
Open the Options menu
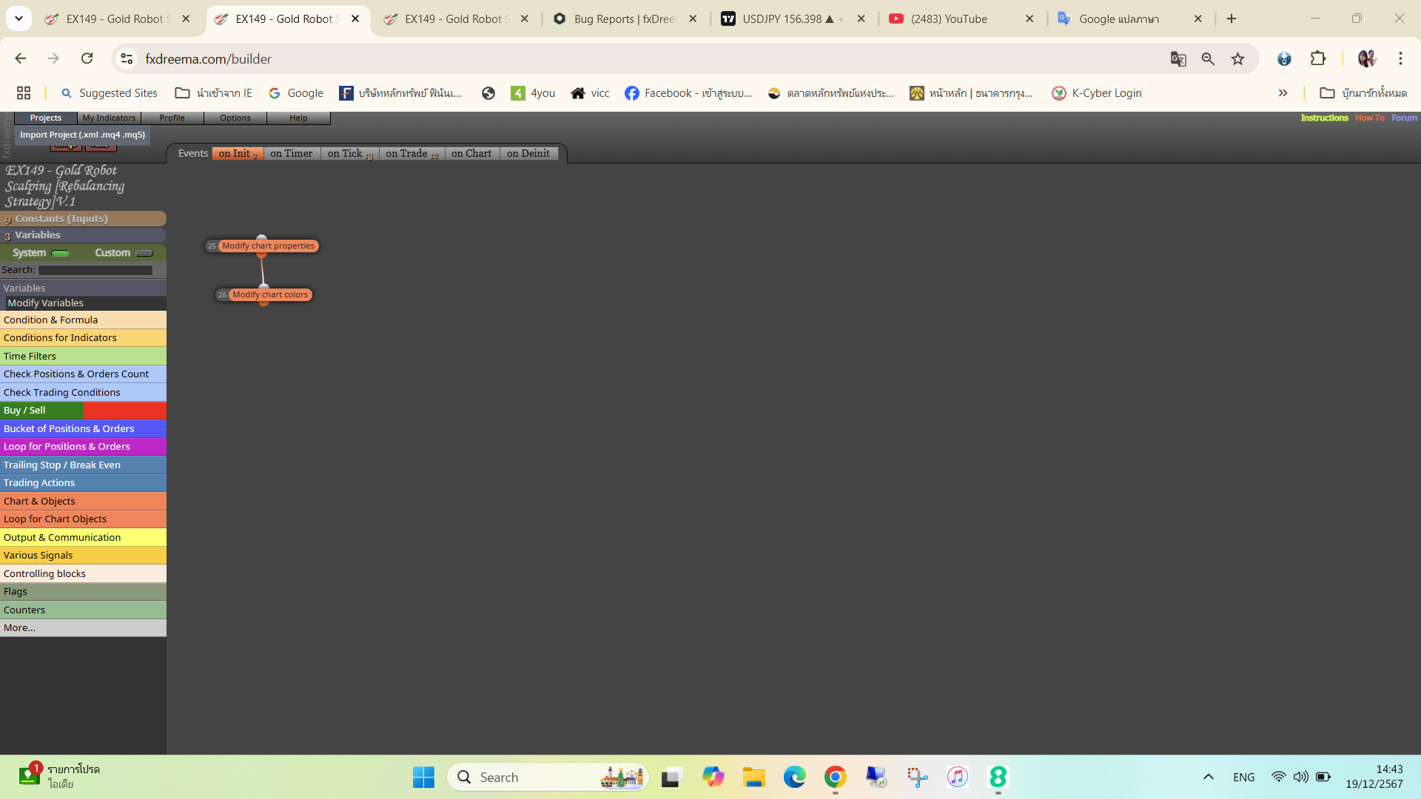tap(235, 118)
